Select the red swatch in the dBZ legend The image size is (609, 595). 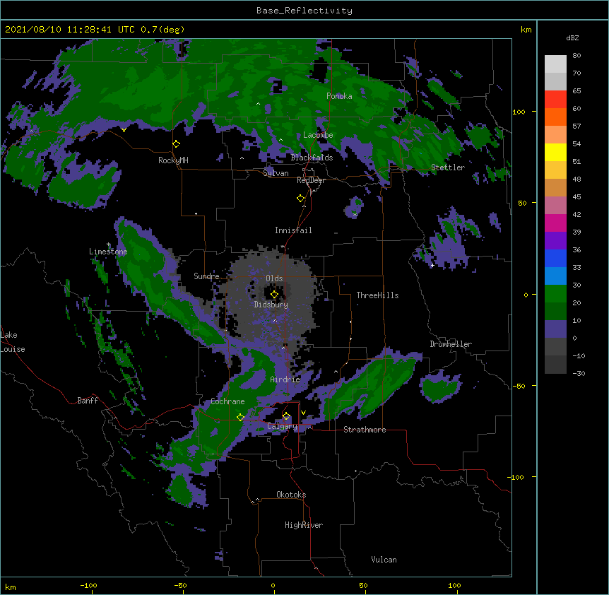point(555,100)
